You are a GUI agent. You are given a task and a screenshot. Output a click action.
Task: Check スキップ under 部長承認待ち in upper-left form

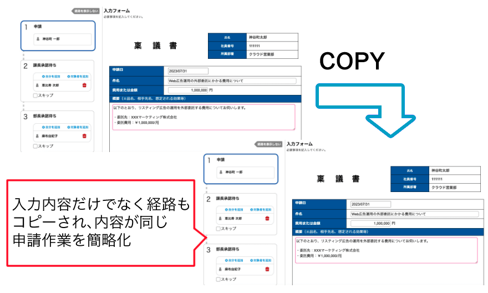(35, 146)
